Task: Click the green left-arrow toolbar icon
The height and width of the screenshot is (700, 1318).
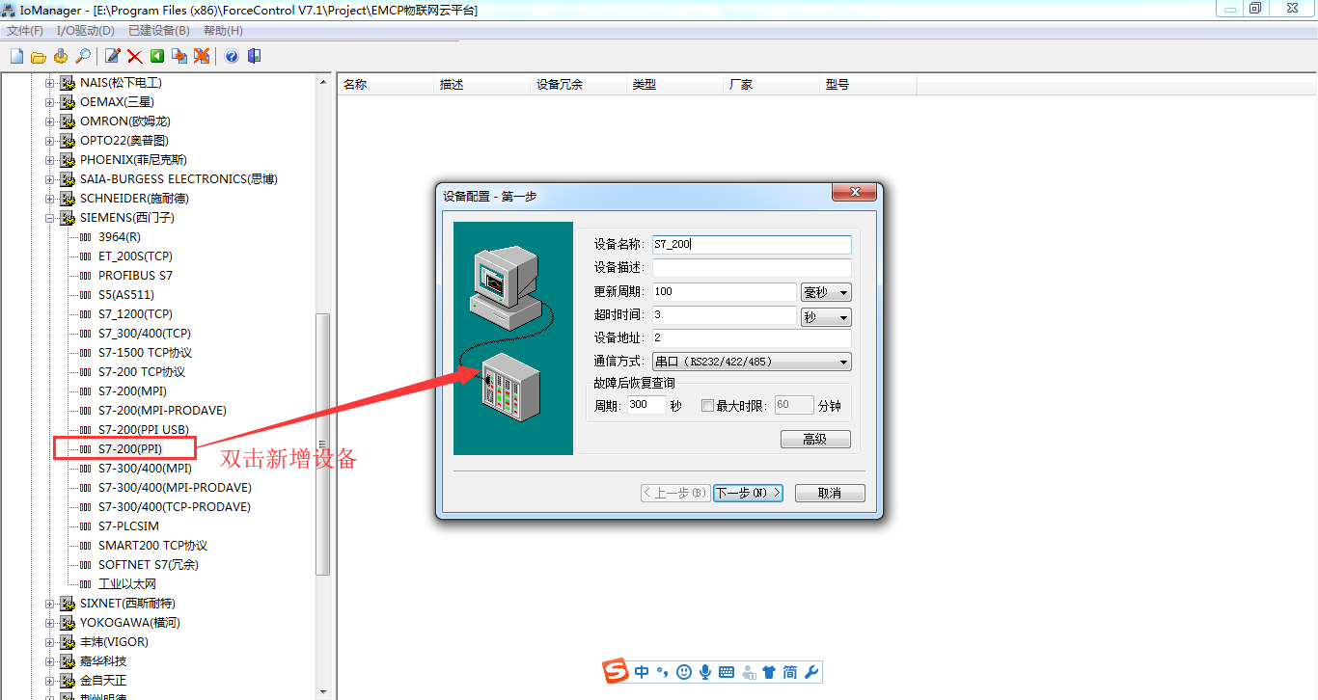Action: click(157, 56)
